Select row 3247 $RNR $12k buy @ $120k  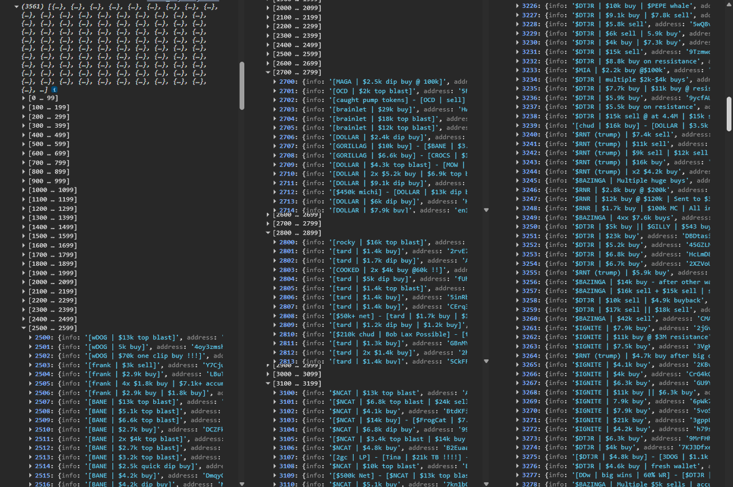point(614,199)
